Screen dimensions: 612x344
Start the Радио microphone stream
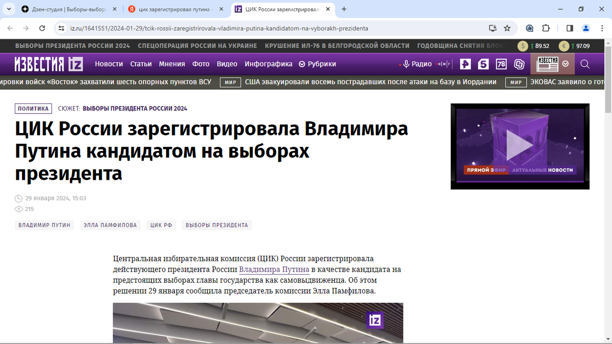[417, 64]
